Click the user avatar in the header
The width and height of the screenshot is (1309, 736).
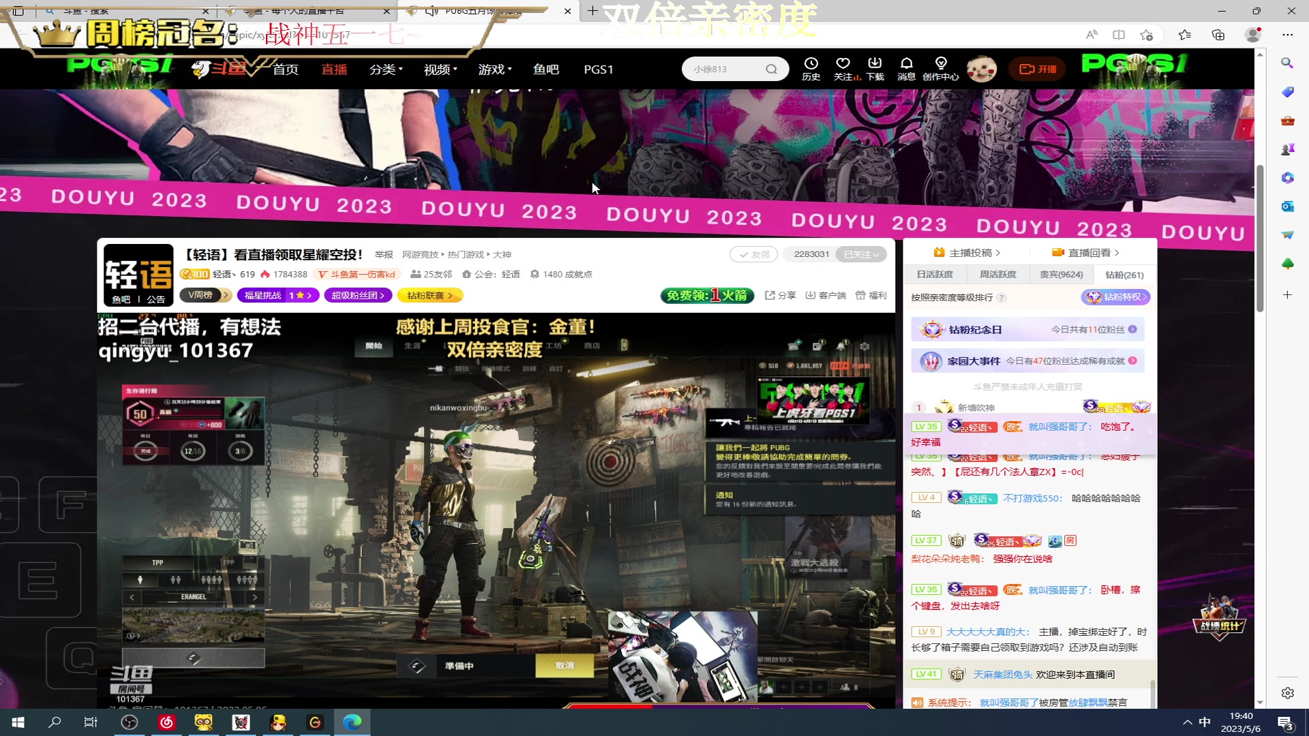click(x=982, y=69)
